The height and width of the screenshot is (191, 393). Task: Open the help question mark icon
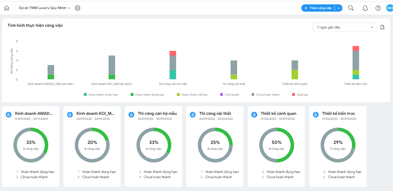(x=378, y=8)
